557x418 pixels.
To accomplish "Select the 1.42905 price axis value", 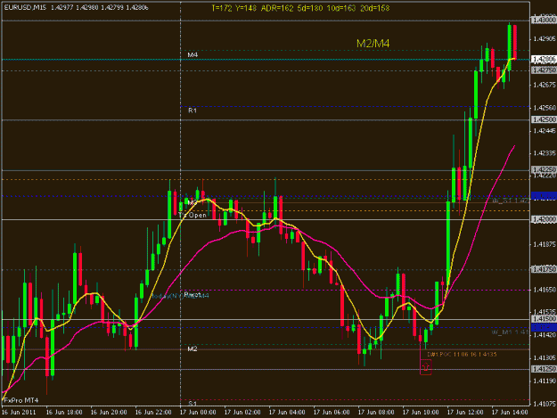I will pos(545,38).
